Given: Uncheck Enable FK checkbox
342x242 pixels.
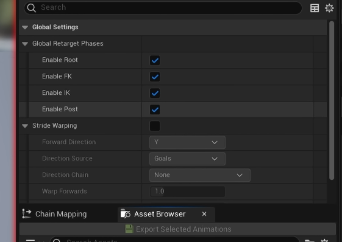Looking at the screenshot, I should point(155,77).
